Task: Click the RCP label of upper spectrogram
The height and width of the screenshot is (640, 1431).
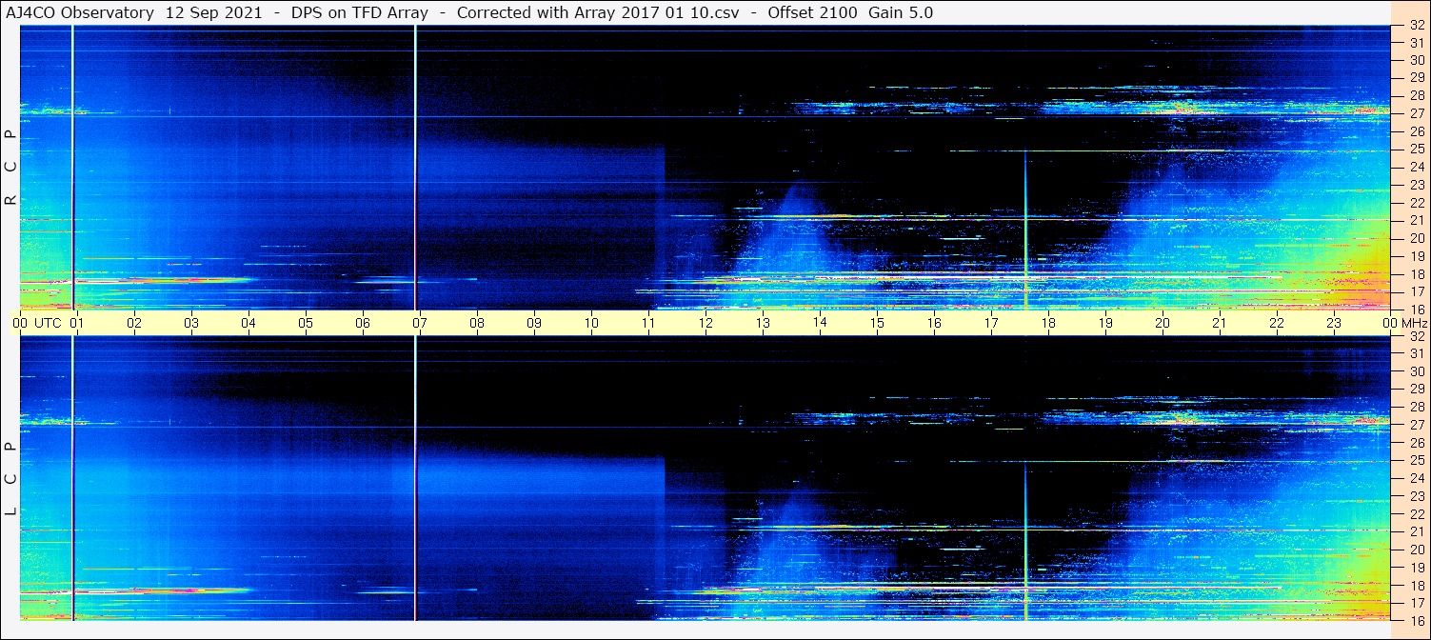Action: pos(10,168)
